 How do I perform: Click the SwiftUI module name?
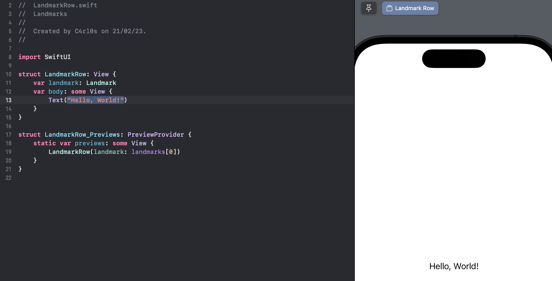[58, 57]
